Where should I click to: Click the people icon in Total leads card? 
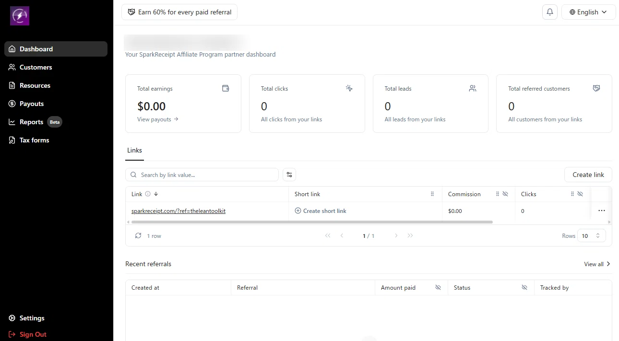pos(473,88)
